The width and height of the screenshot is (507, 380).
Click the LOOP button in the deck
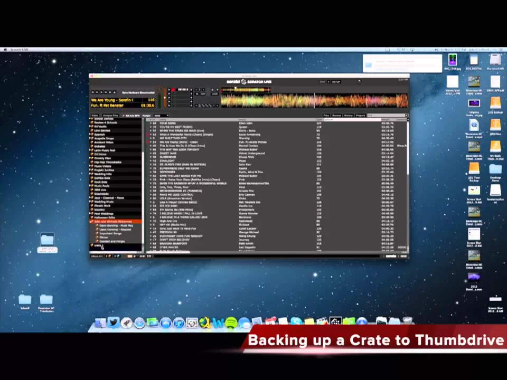click(215, 94)
